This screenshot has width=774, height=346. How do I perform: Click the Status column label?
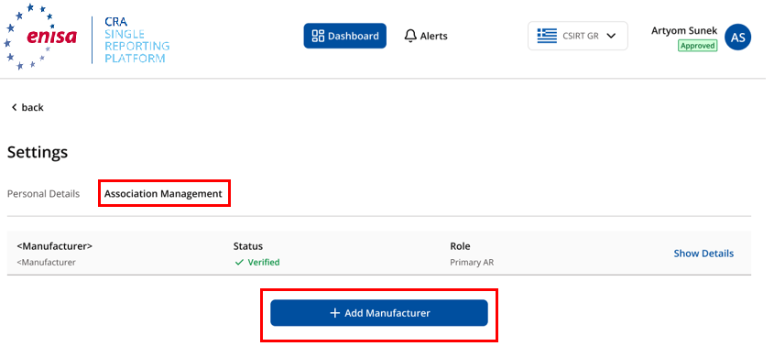248,246
